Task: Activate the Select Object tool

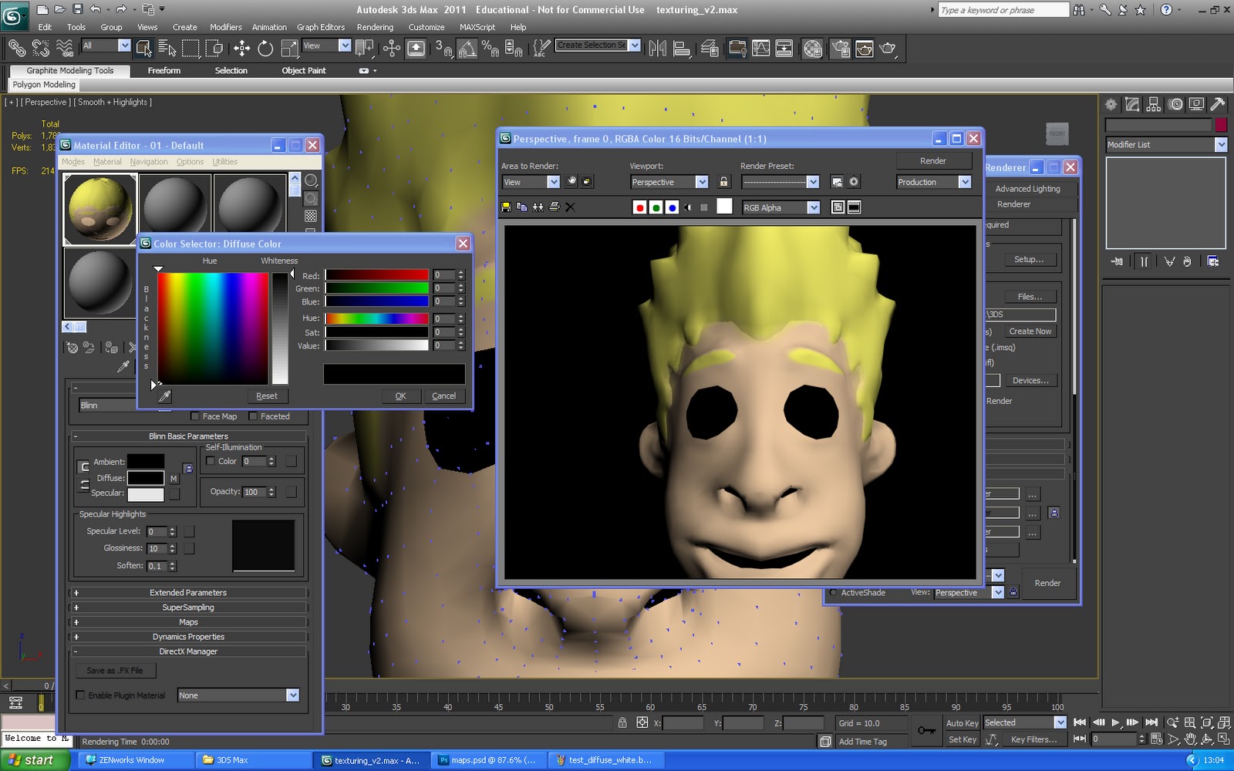Action: point(143,49)
